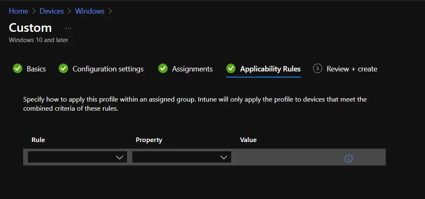Image resolution: width=425 pixels, height=199 pixels.
Task: Go to the Assignments tab
Action: tap(192, 69)
